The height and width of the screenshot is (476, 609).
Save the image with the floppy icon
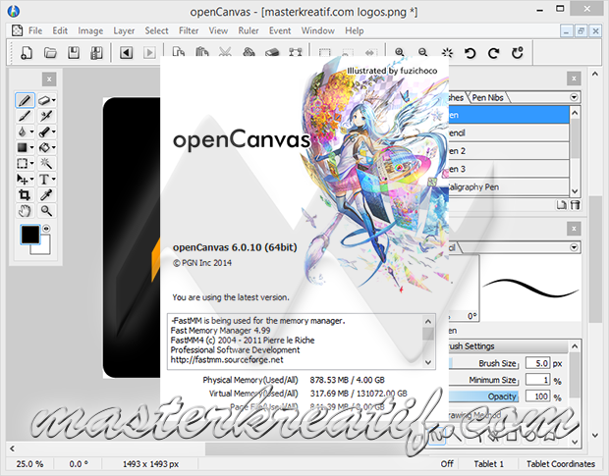coord(74,52)
